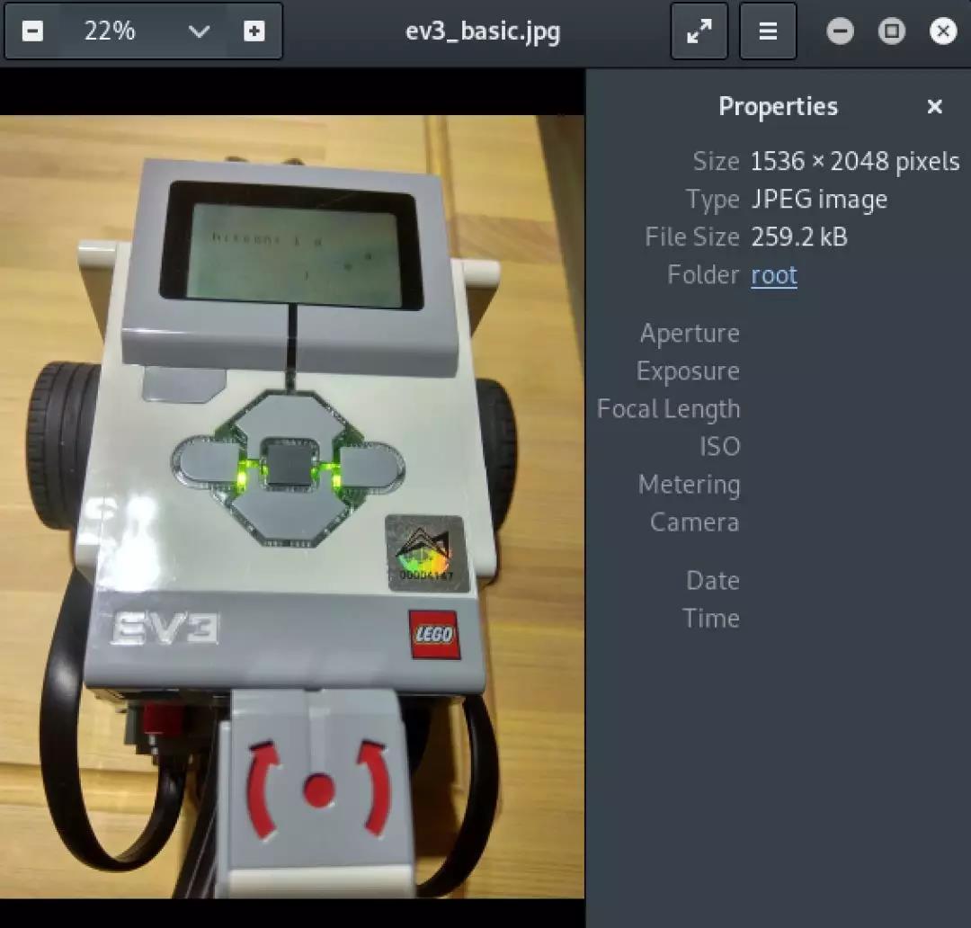Close the image viewer window
The width and height of the screenshot is (971, 928).
coord(942,31)
